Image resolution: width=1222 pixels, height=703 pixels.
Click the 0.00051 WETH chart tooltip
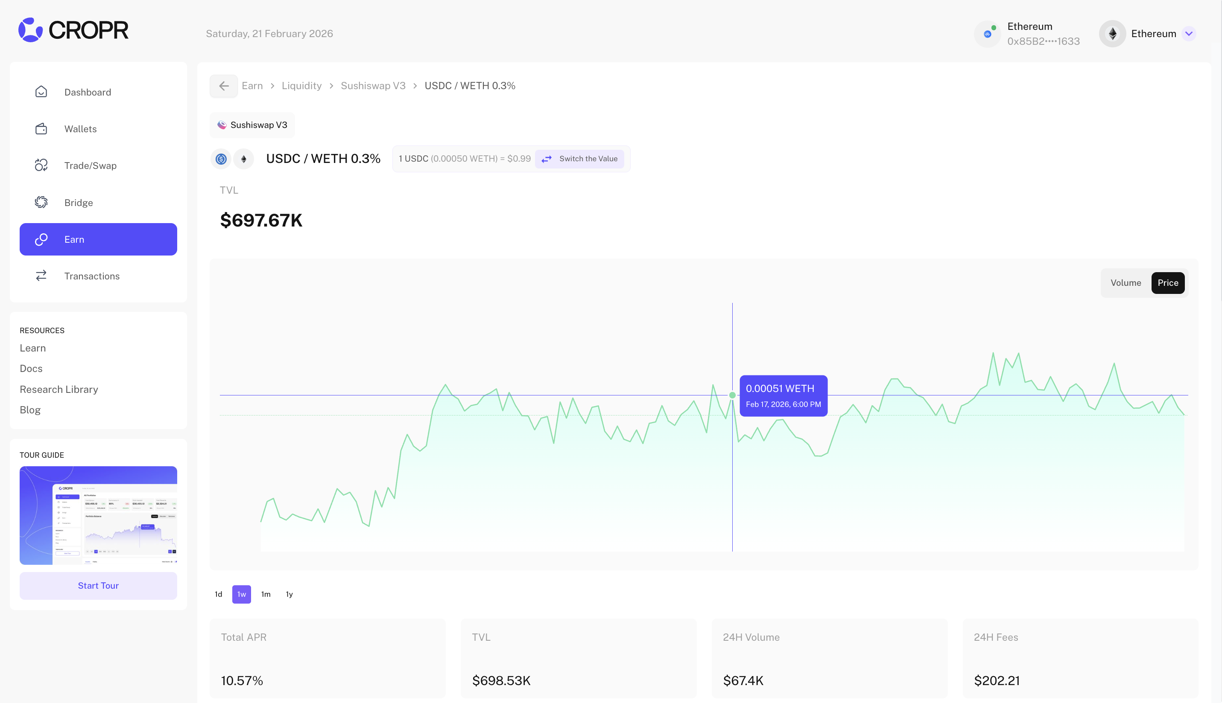pos(783,396)
